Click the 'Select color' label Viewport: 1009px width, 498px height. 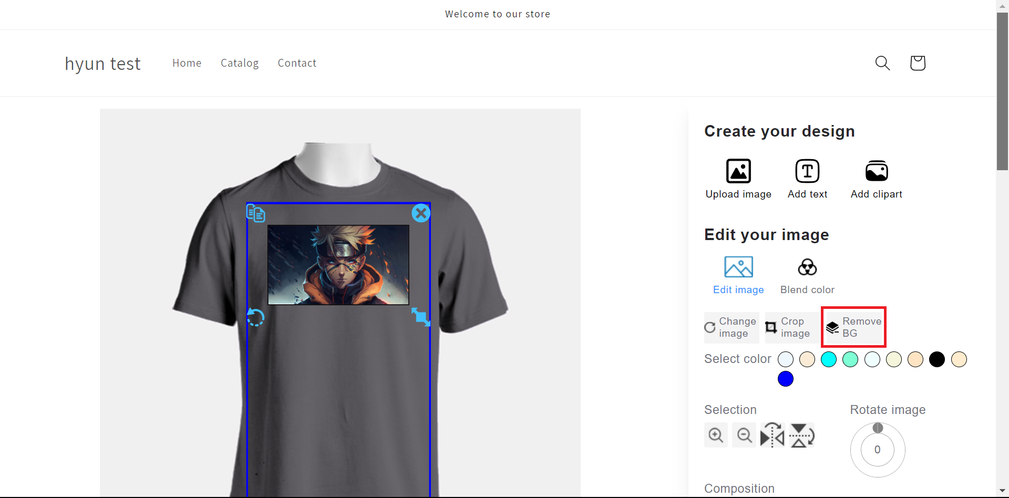[738, 359]
